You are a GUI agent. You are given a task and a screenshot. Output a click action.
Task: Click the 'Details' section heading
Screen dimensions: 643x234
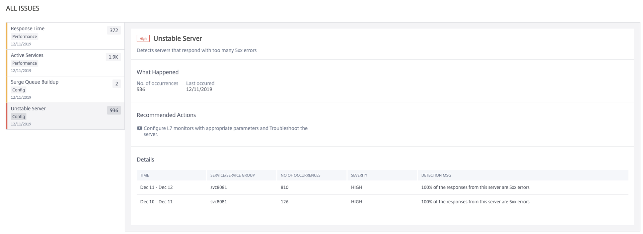145,160
